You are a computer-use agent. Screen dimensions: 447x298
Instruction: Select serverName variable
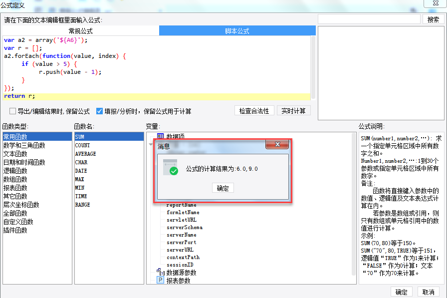182,235
